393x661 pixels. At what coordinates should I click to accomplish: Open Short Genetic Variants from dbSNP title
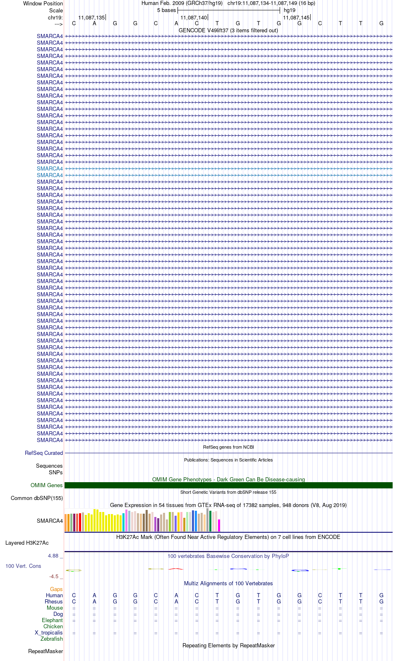coord(228,493)
